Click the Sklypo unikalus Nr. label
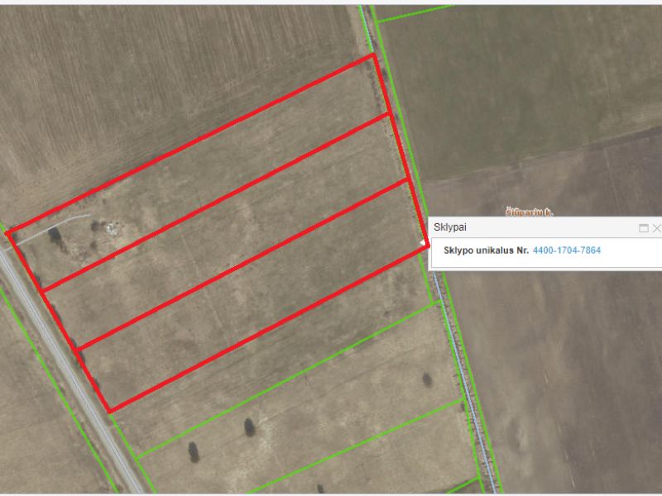This screenshot has width=662, height=496. click(486, 250)
